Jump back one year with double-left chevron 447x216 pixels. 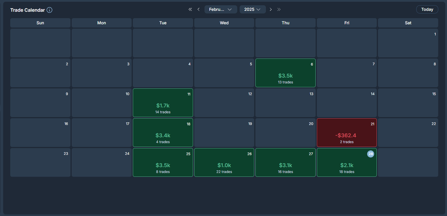[190, 9]
